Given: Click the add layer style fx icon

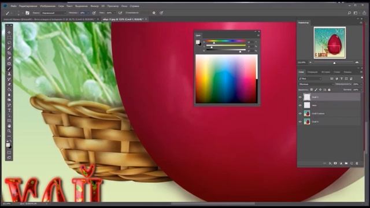Looking at the screenshot, I should 330,163.
